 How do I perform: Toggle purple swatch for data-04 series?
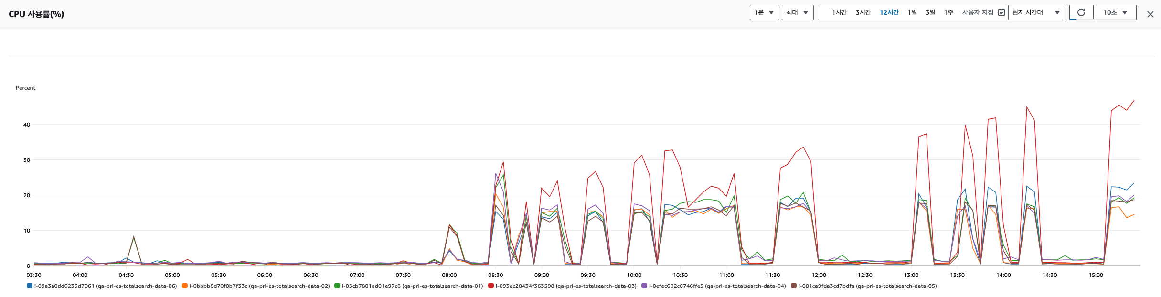pos(644,286)
